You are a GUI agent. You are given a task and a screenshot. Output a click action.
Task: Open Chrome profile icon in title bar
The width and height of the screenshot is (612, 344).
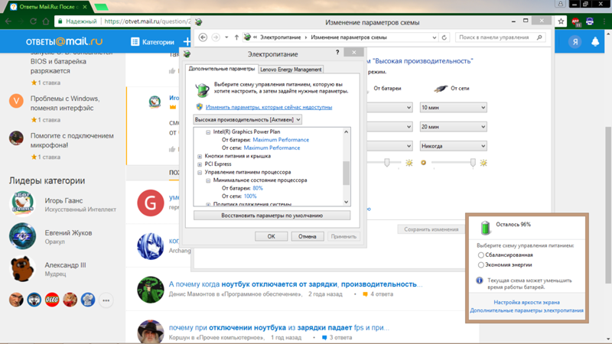(561, 4)
